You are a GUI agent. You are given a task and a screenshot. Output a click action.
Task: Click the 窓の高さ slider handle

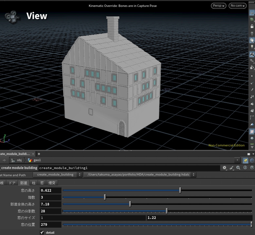[180, 190]
